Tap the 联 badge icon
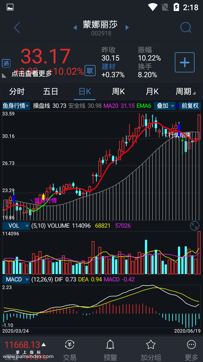This screenshot has width=203, height=362. tap(90, 71)
